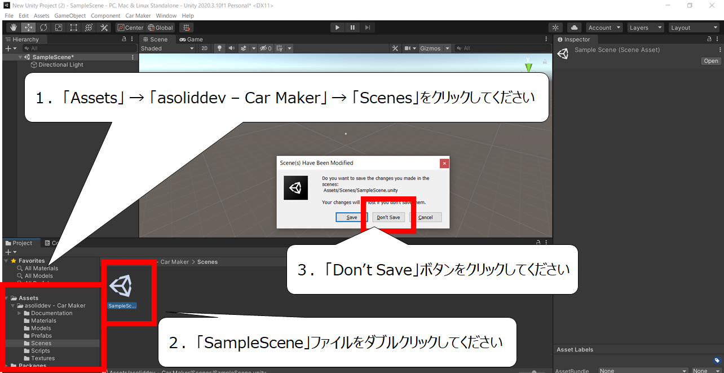Viewport: 724px width, 373px height.
Task: Select the Scenes folder in Project tree
Action: (41, 343)
